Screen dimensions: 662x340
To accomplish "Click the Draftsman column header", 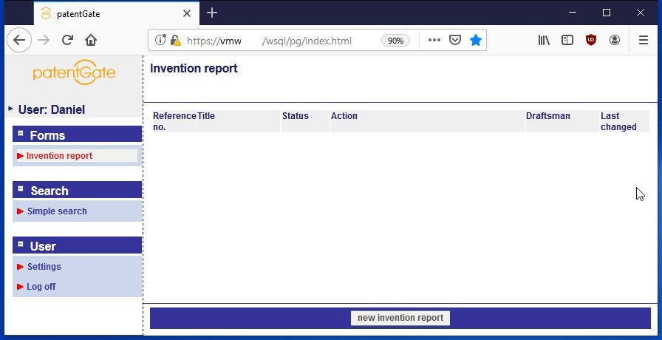I will click(562, 121).
